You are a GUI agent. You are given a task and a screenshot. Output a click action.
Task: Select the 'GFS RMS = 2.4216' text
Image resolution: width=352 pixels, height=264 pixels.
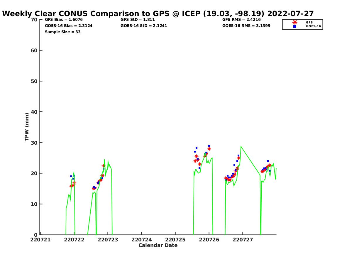(x=242, y=20)
